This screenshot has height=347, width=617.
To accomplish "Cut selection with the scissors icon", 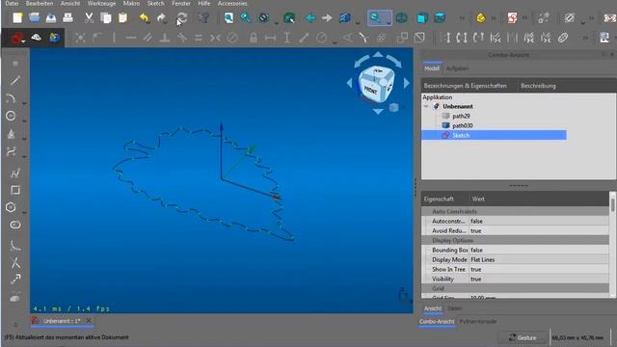I will 89,17.
